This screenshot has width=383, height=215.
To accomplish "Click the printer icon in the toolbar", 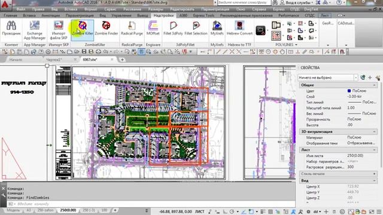I will (98, 52).
